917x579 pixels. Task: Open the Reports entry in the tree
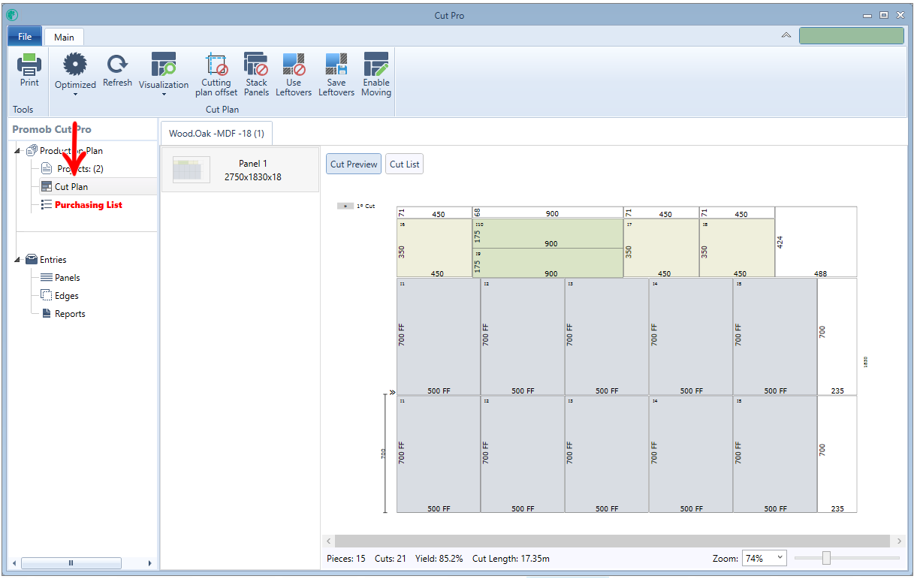point(70,314)
